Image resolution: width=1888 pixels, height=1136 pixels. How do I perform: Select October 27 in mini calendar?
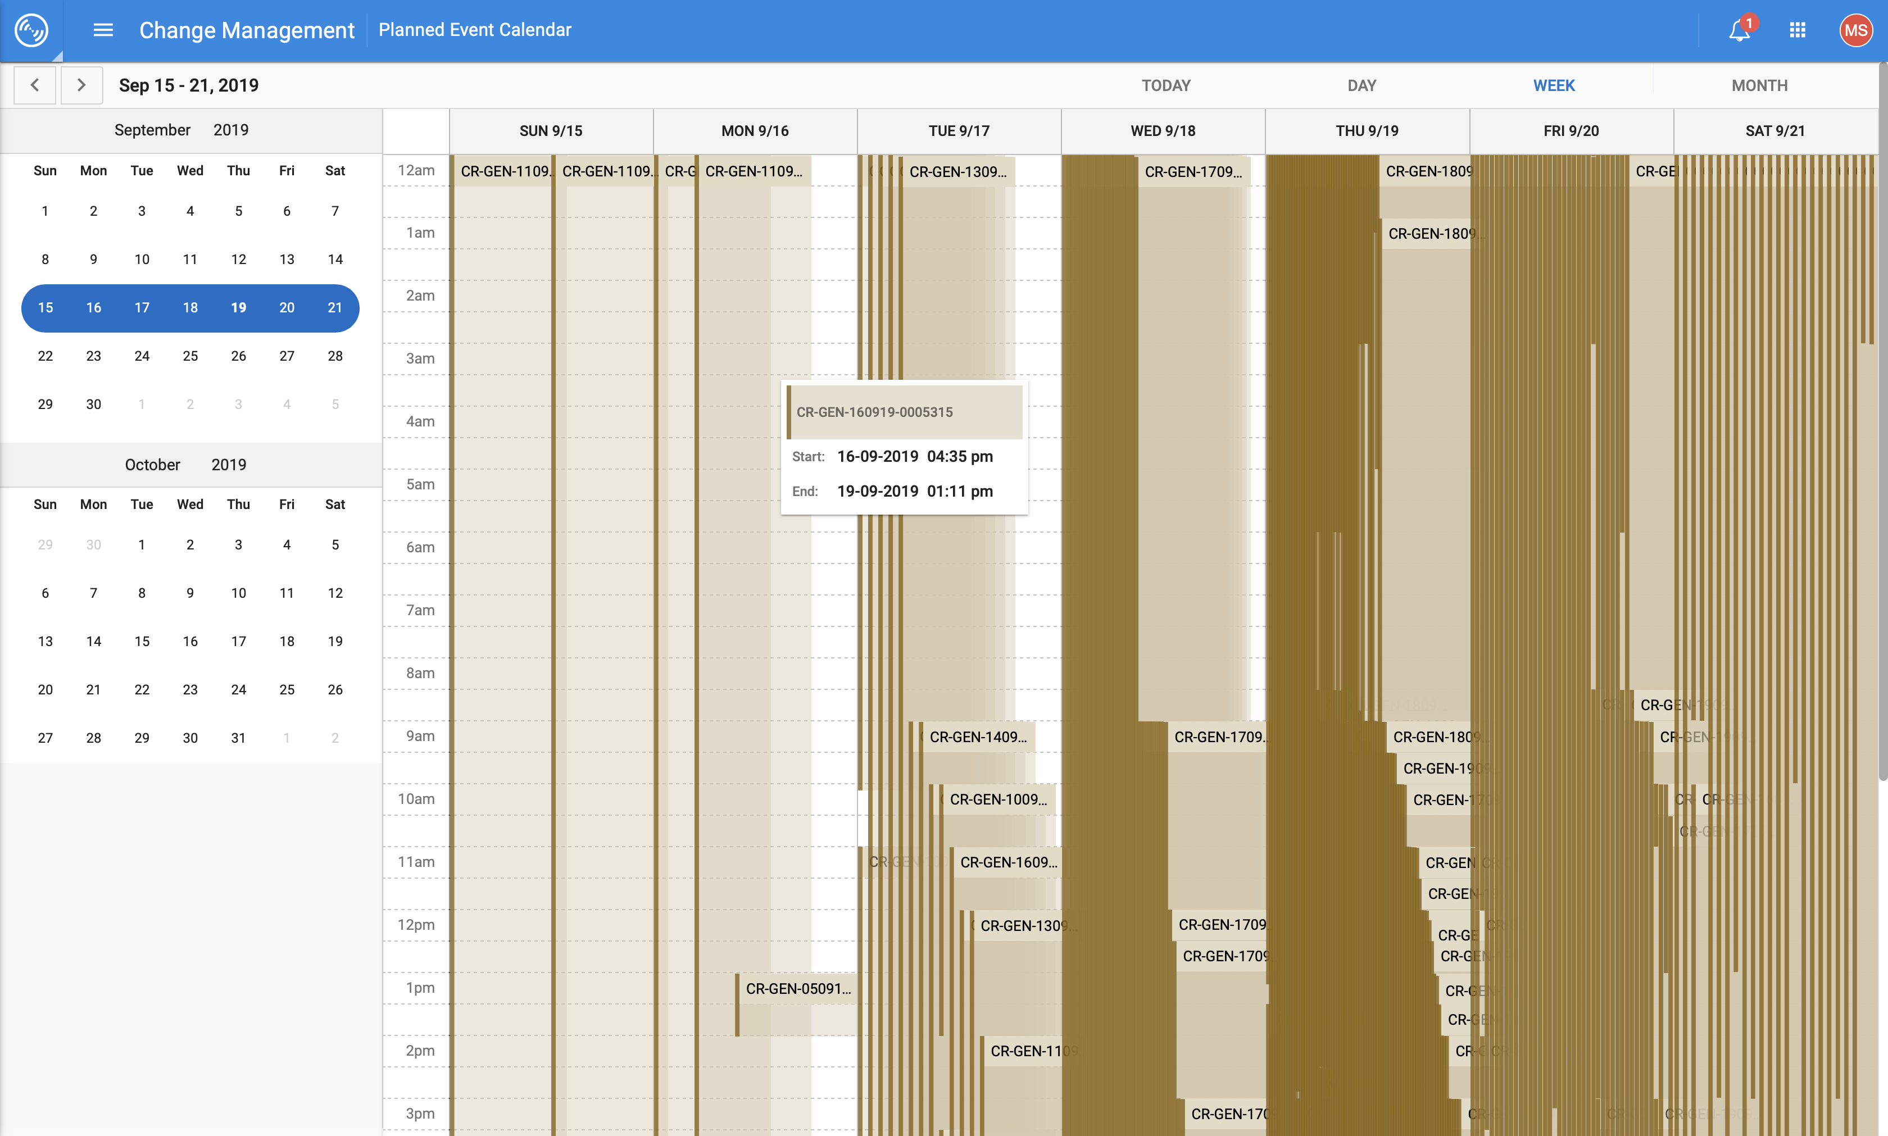click(x=45, y=738)
